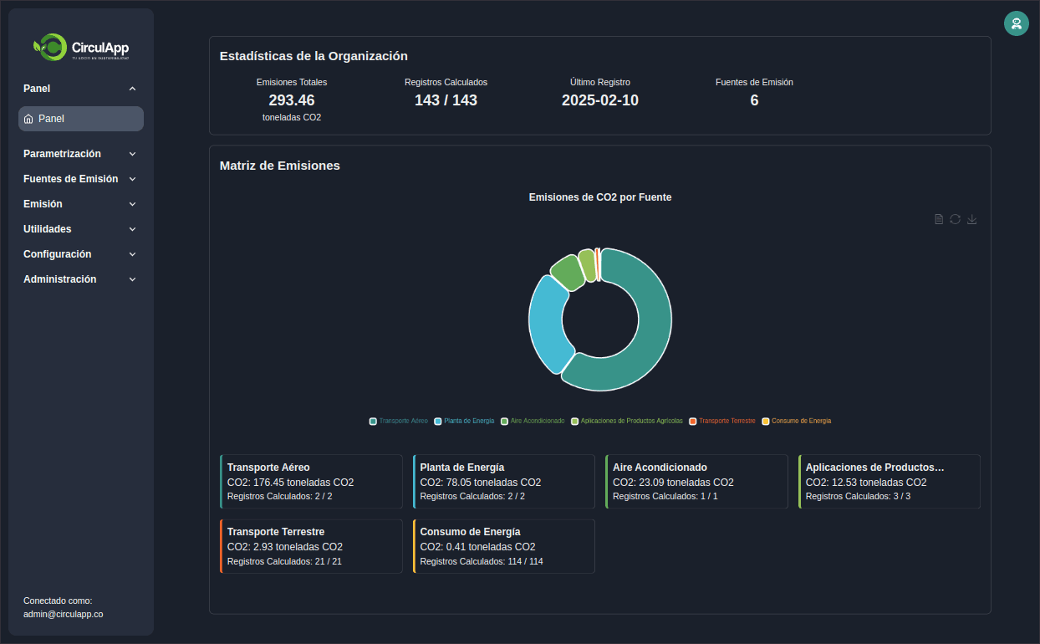Select the Panel item in sidebar
The width and height of the screenshot is (1040, 644).
(x=81, y=119)
